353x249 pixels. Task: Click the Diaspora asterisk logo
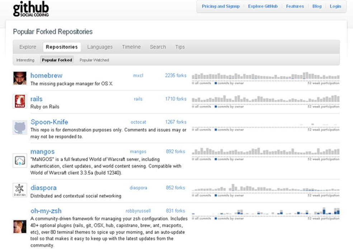coord(20,190)
